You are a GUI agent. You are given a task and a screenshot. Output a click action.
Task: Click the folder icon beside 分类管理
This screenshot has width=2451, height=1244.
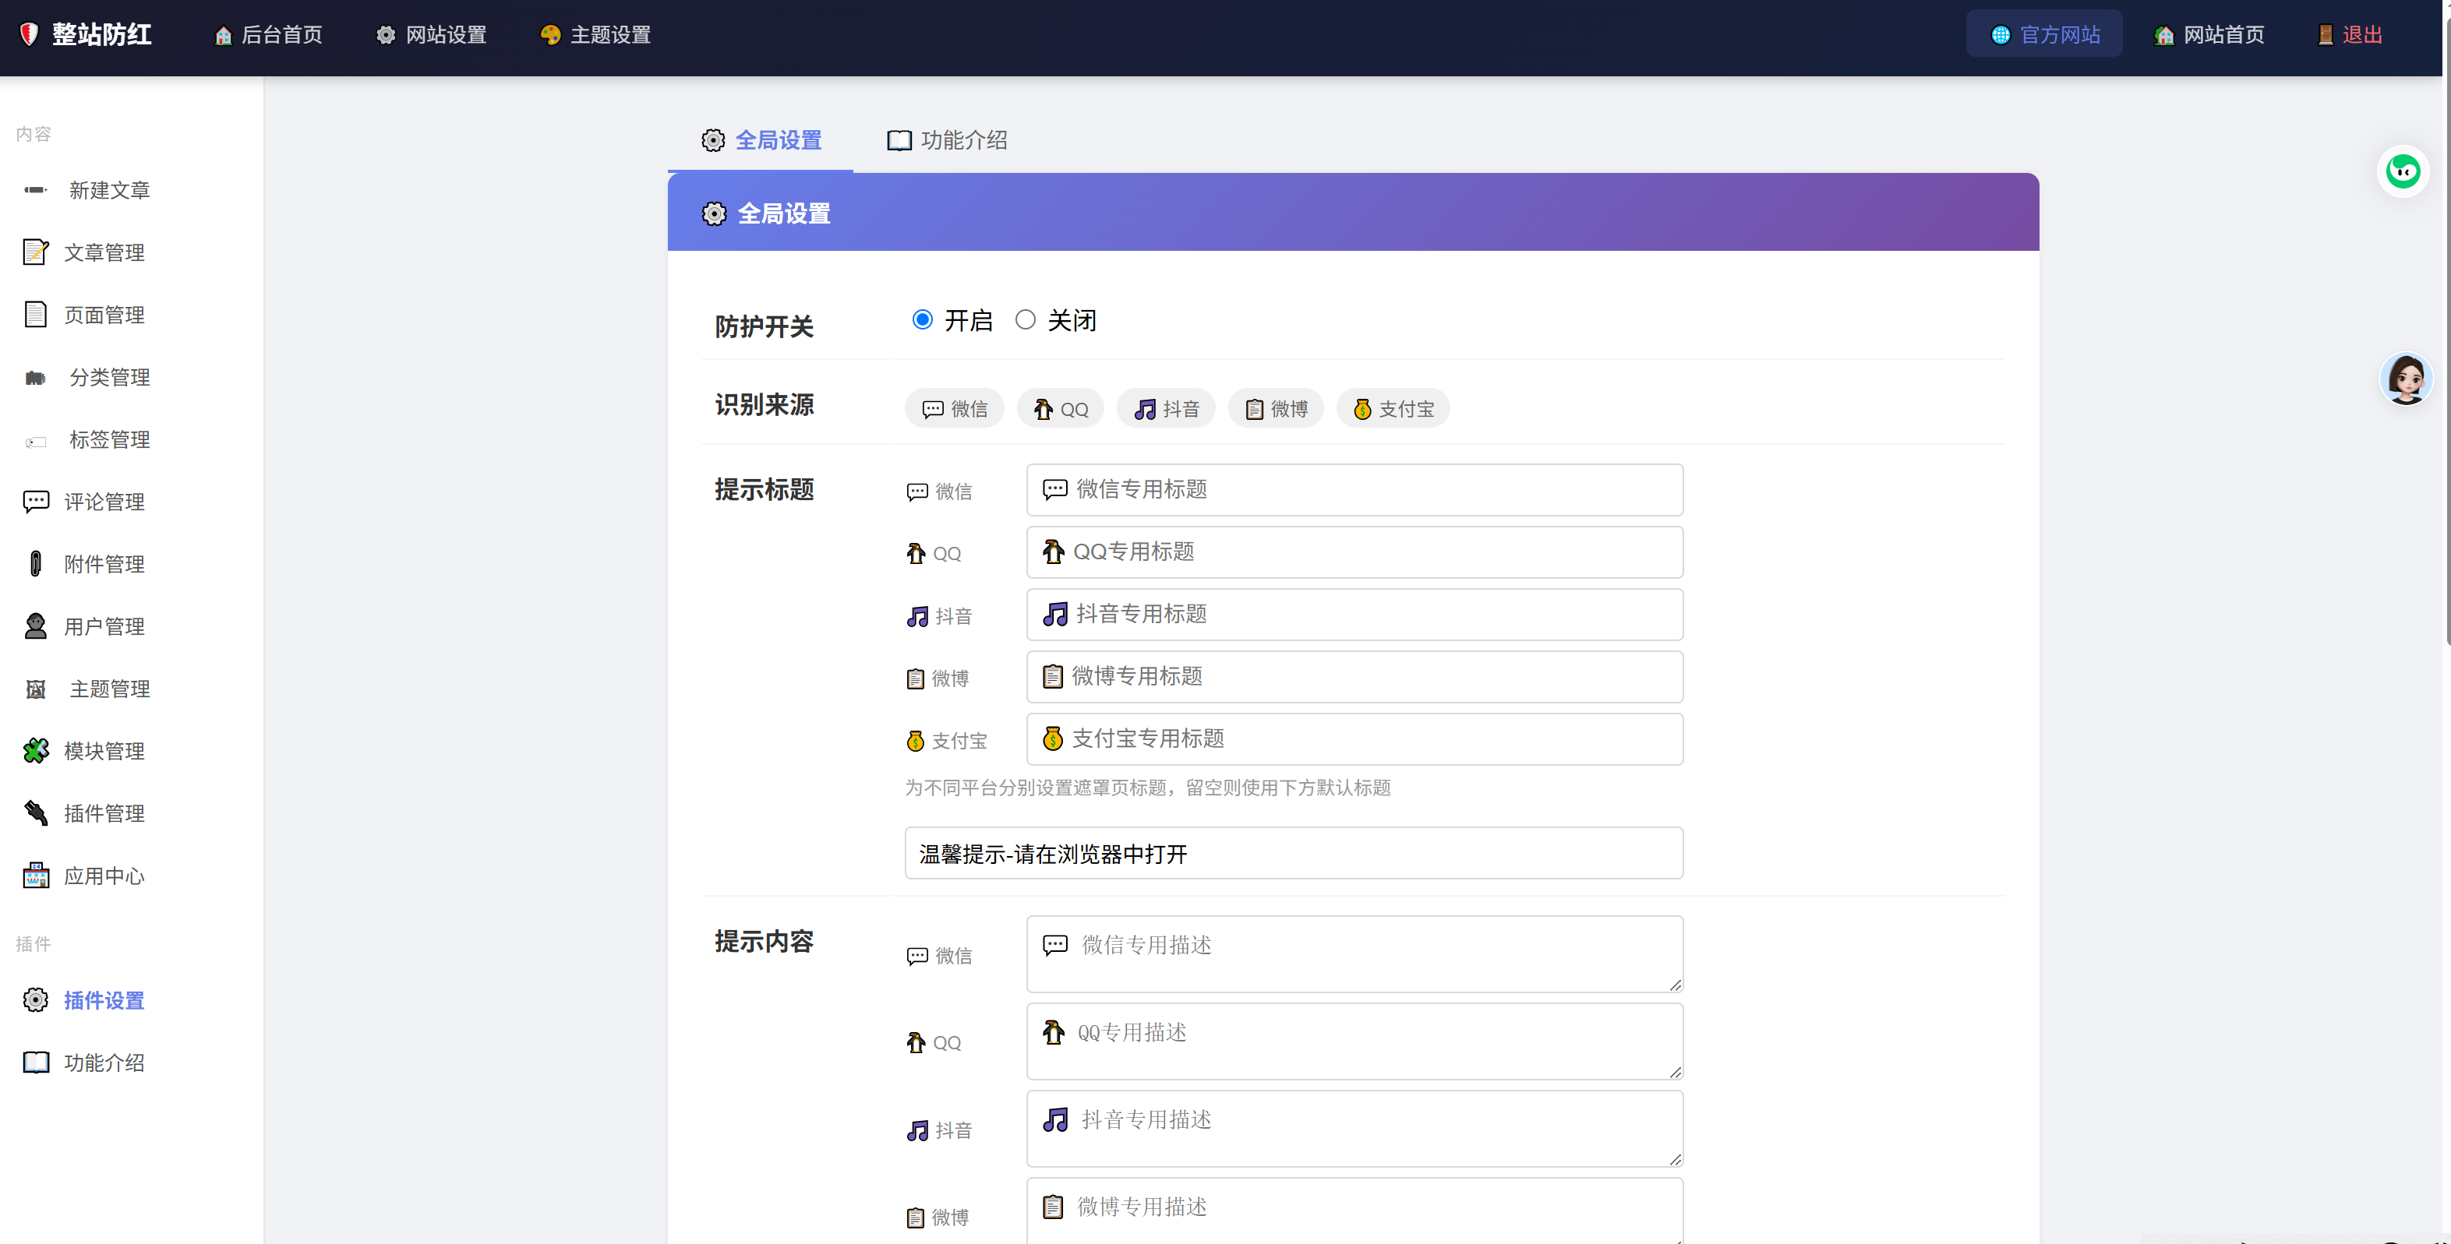tap(35, 378)
